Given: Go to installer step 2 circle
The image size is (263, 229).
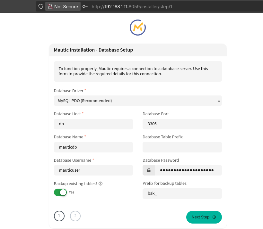Looking at the screenshot, I should click(75, 216).
